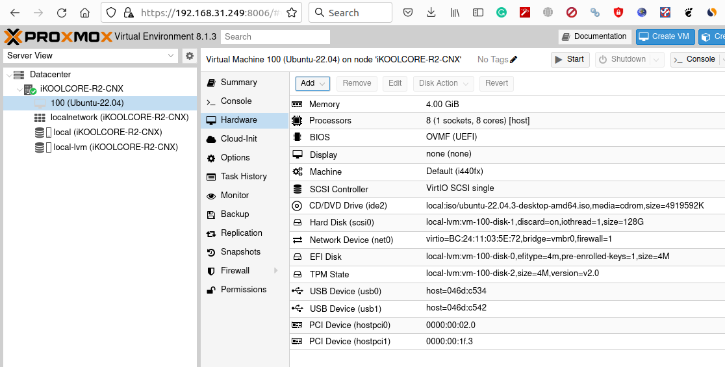Bookmark page with star icon

(291, 13)
